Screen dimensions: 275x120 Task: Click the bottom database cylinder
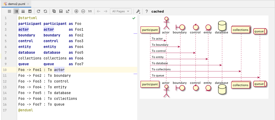click(x=222, y=90)
